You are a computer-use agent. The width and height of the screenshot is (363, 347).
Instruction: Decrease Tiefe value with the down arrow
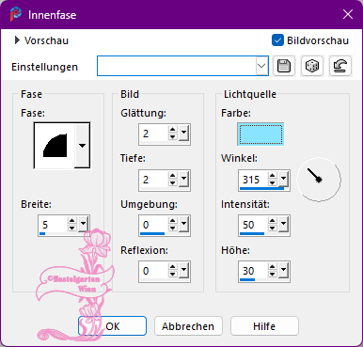pos(173,183)
